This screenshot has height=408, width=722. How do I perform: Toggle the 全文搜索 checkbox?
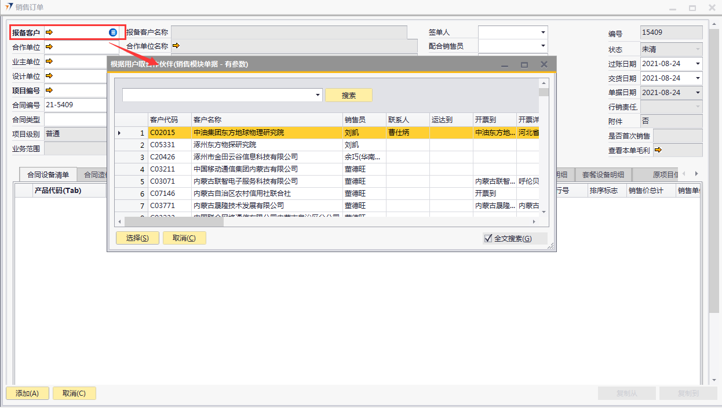pos(488,238)
